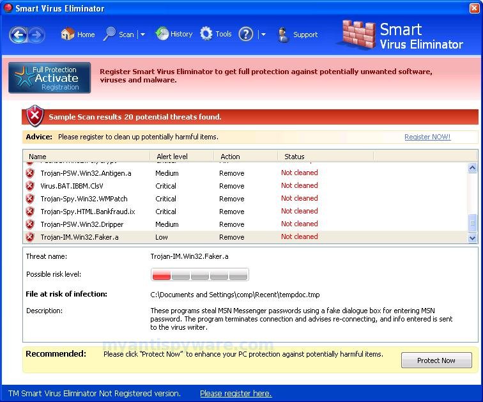Follow the Please register here link
The image size is (483, 402).
tap(236, 394)
